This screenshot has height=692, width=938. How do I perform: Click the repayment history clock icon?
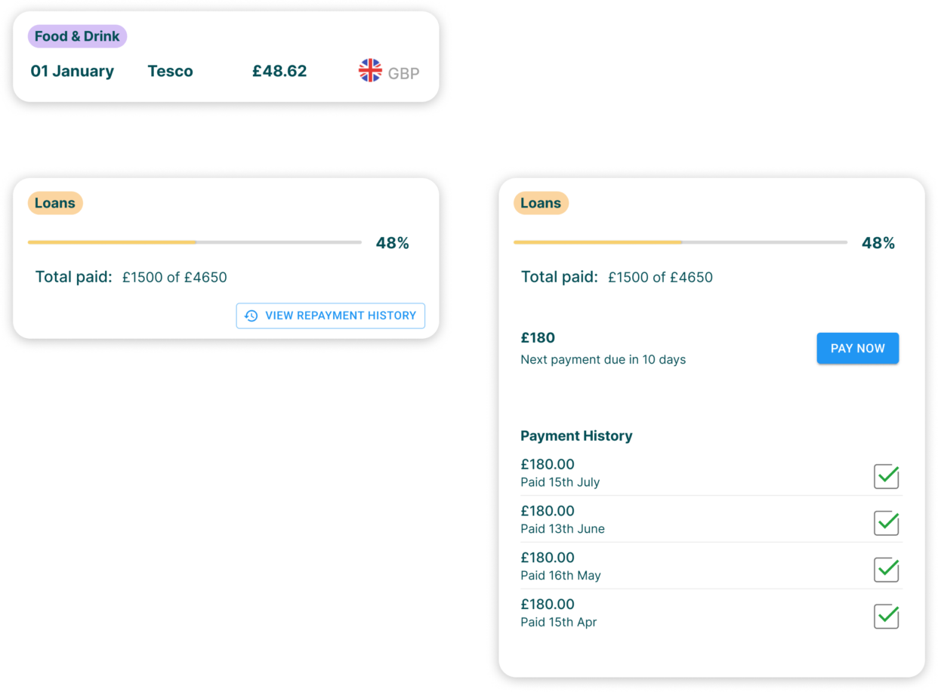pyautogui.click(x=251, y=315)
